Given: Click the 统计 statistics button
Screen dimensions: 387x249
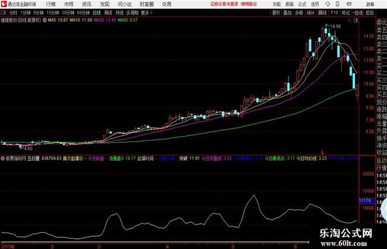Looking at the screenshot, I should coord(311,13).
